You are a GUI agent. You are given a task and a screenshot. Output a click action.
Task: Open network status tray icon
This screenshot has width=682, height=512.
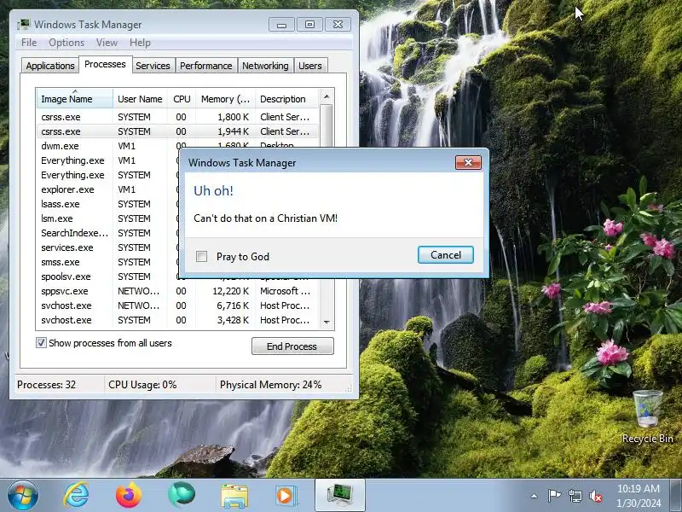click(575, 496)
